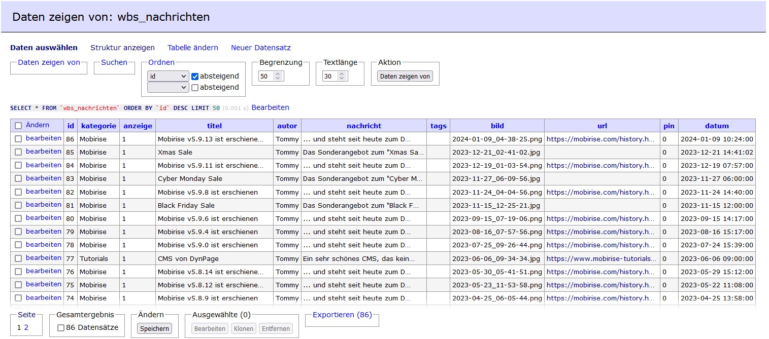Open 'Exportieren (86)' export options

pos(342,315)
